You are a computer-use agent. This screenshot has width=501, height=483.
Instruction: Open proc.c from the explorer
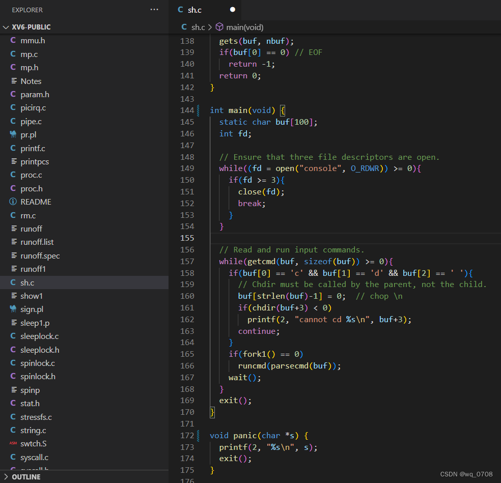pos(31,175)
